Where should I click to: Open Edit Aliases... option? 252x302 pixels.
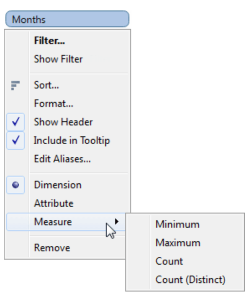click(62, 159)
